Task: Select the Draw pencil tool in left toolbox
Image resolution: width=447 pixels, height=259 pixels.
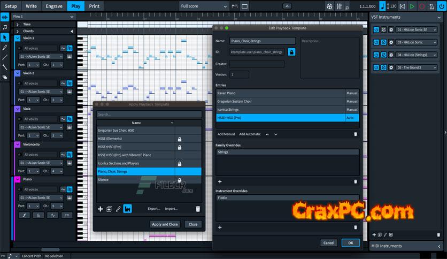Action: (x=5, y=47)
